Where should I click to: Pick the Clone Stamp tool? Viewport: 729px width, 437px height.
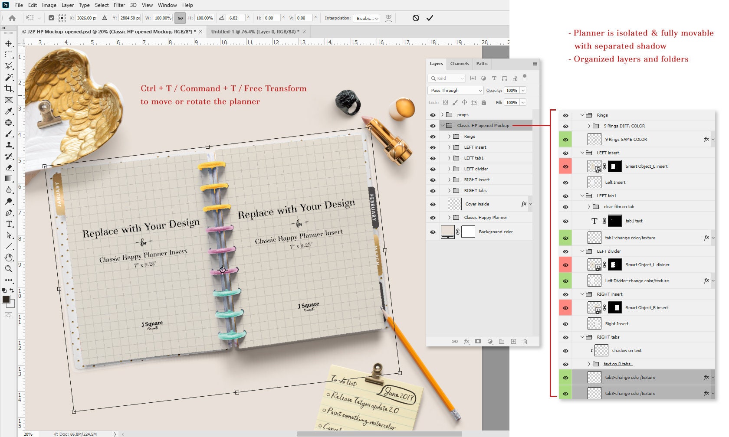tap(9, 145)
